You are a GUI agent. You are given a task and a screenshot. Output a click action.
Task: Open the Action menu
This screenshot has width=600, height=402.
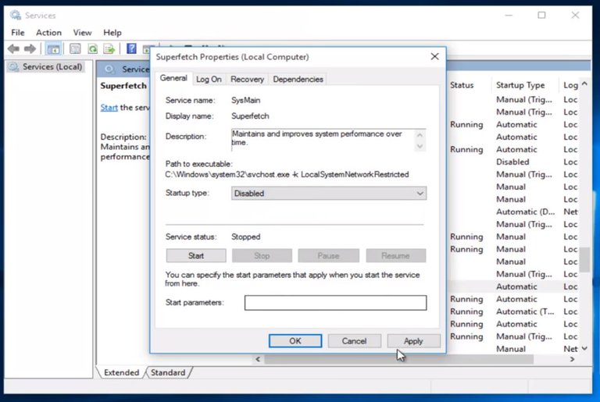point(48,33)
